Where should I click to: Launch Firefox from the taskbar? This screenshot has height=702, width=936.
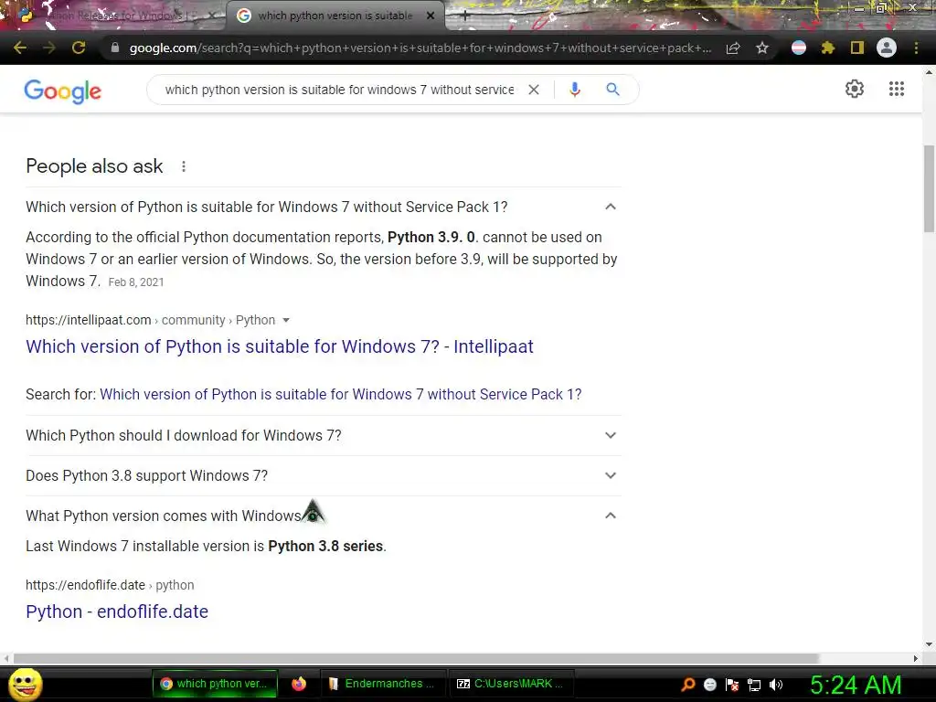[299, 684]
